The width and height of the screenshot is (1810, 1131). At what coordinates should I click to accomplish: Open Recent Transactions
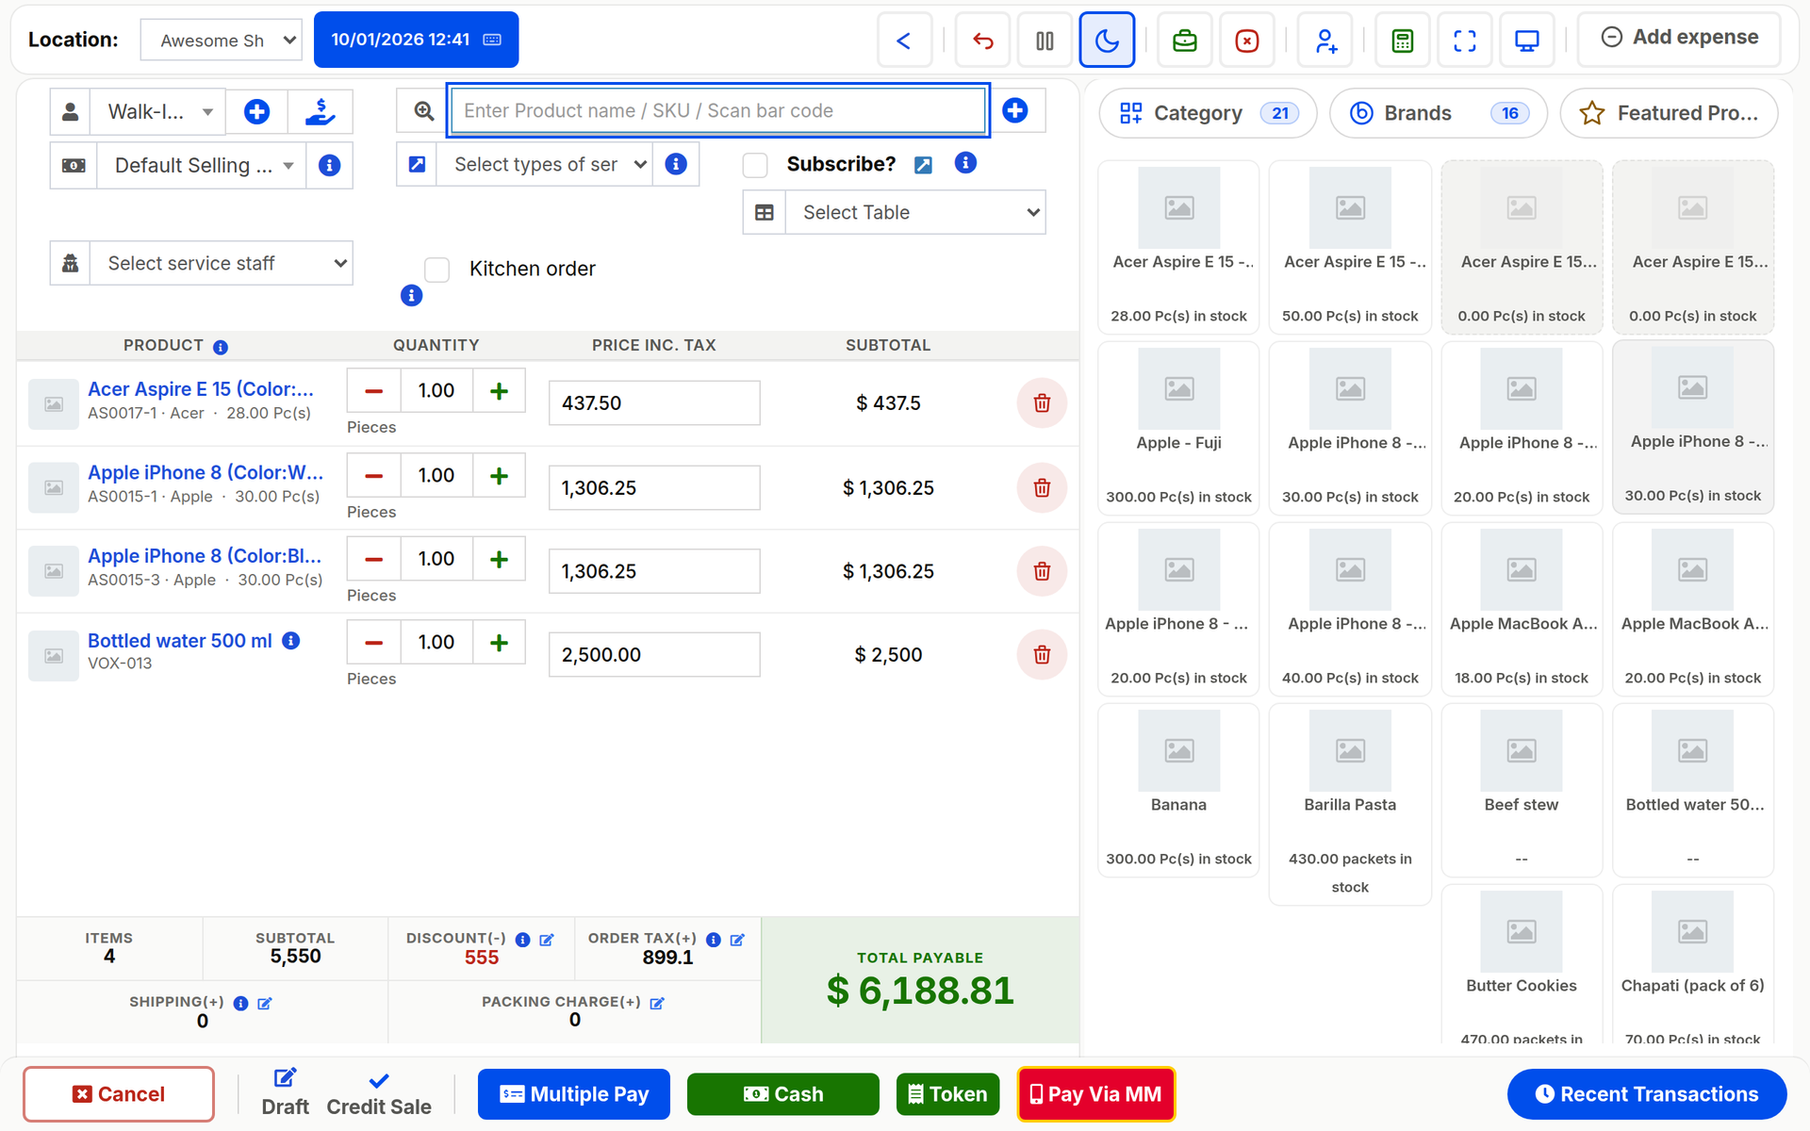pyautogui.click(x=1647, y=1094)
